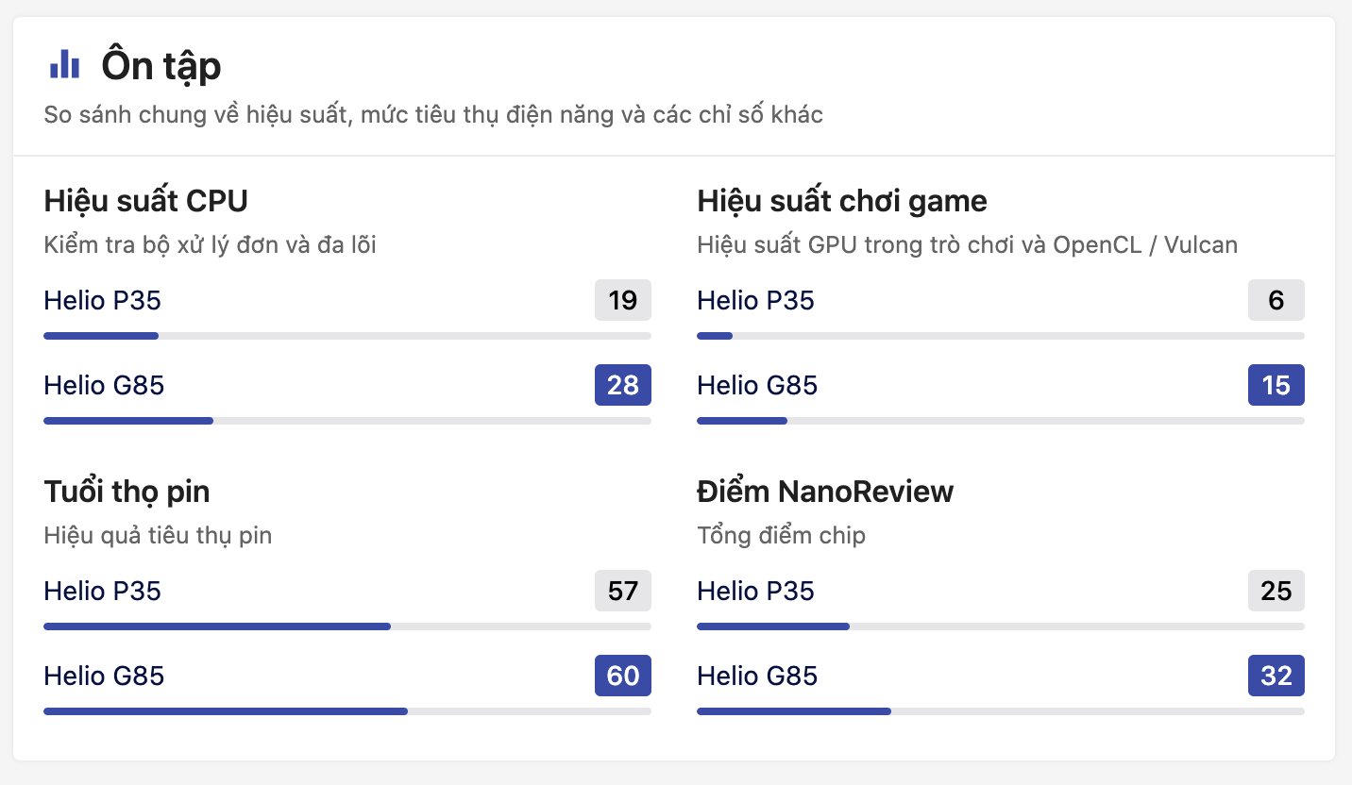Click the Điểm NanoReview heading

pos(824,492)
